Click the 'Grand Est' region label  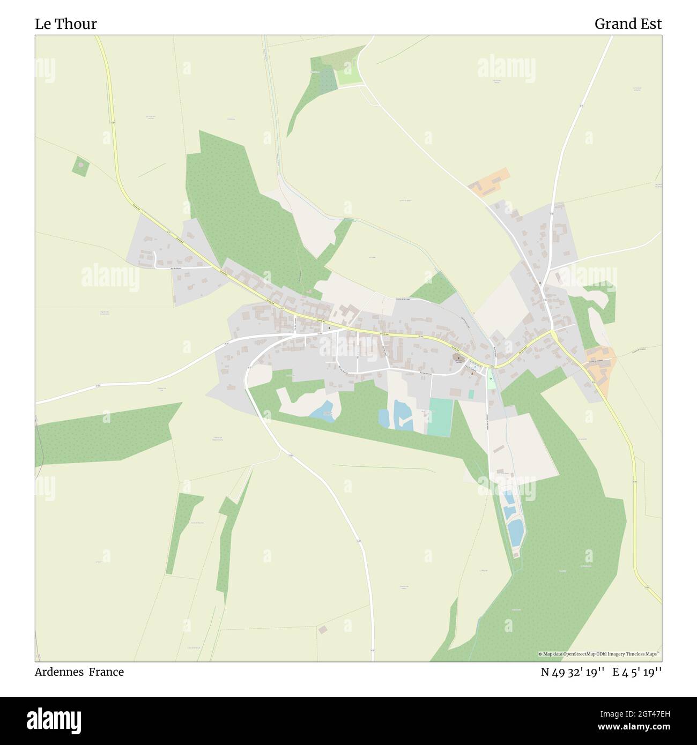pos(628,24)
